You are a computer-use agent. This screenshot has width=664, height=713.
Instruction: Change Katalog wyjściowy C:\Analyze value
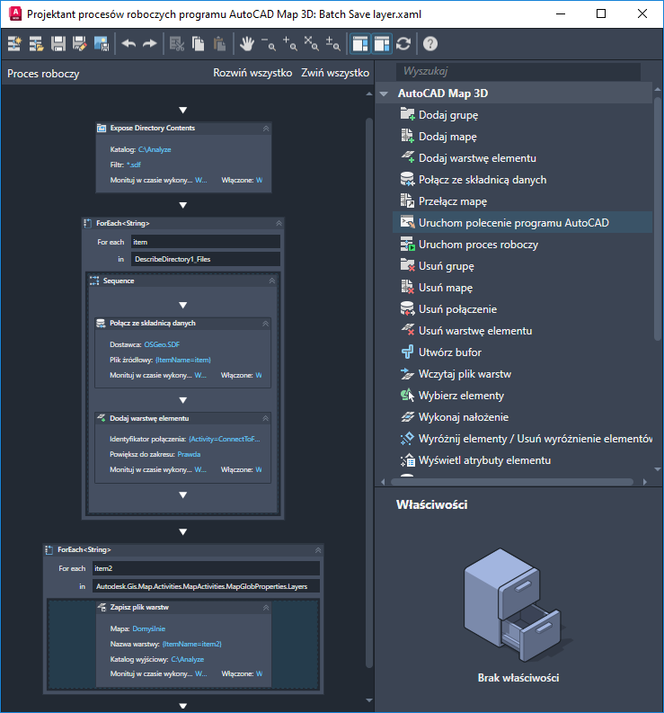(188, 659)
